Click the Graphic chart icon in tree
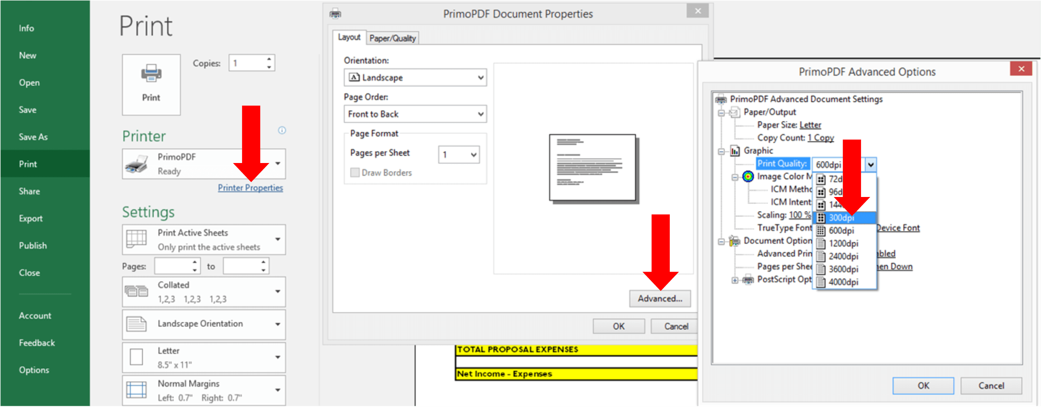 [735, 151]
